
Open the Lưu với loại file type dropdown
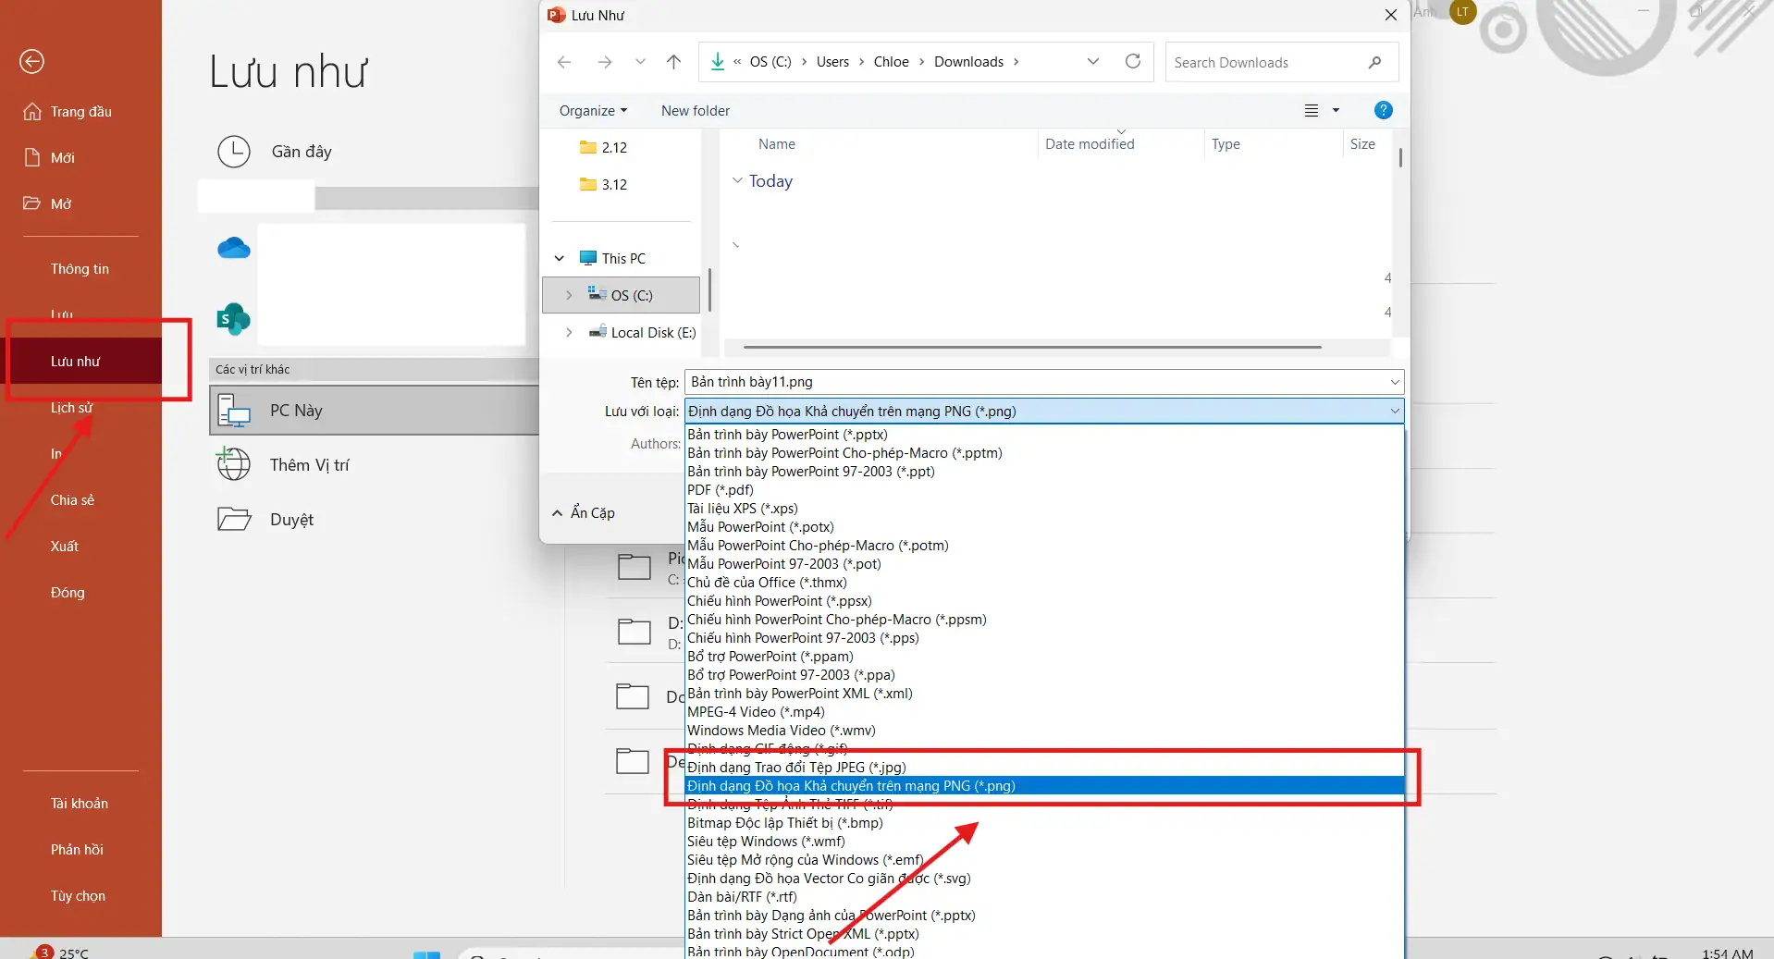pyautogui.click(x=1044, y=412)
